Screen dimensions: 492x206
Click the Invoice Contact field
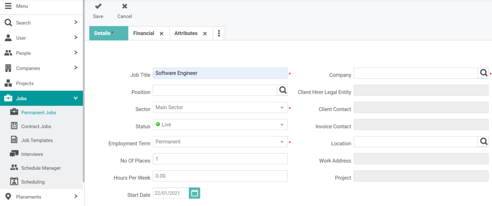tap(421, 124)
